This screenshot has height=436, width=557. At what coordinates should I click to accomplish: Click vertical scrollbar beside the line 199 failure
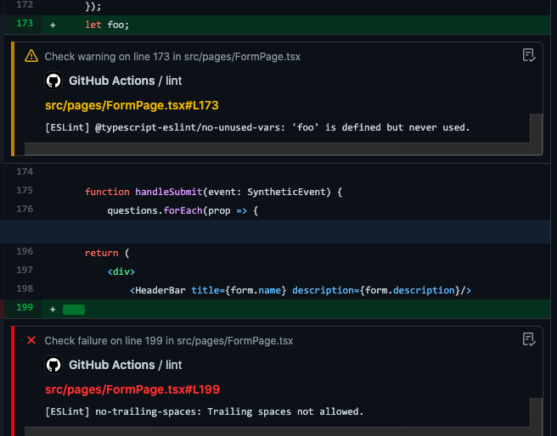[537, 412]
